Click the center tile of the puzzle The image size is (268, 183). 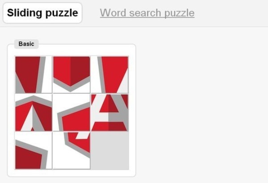pos(71,113)
